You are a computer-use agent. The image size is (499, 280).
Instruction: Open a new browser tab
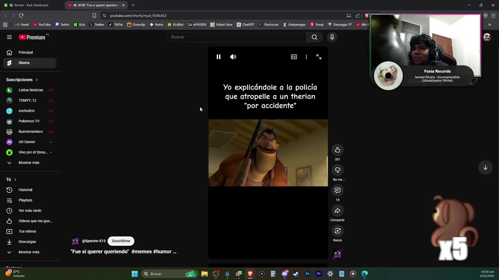click(133, 5)
